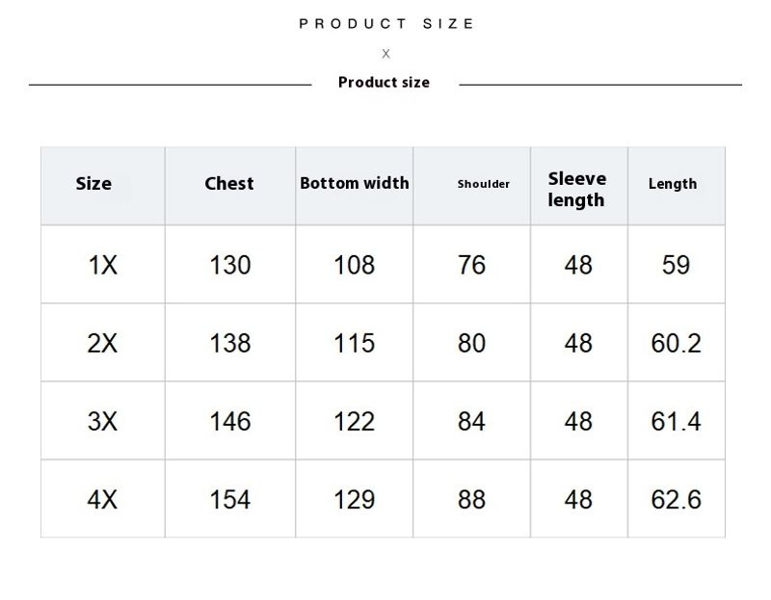Click the Shoulder column header
This screenshot has width=771, height=600.
click(x=484, y=184)
